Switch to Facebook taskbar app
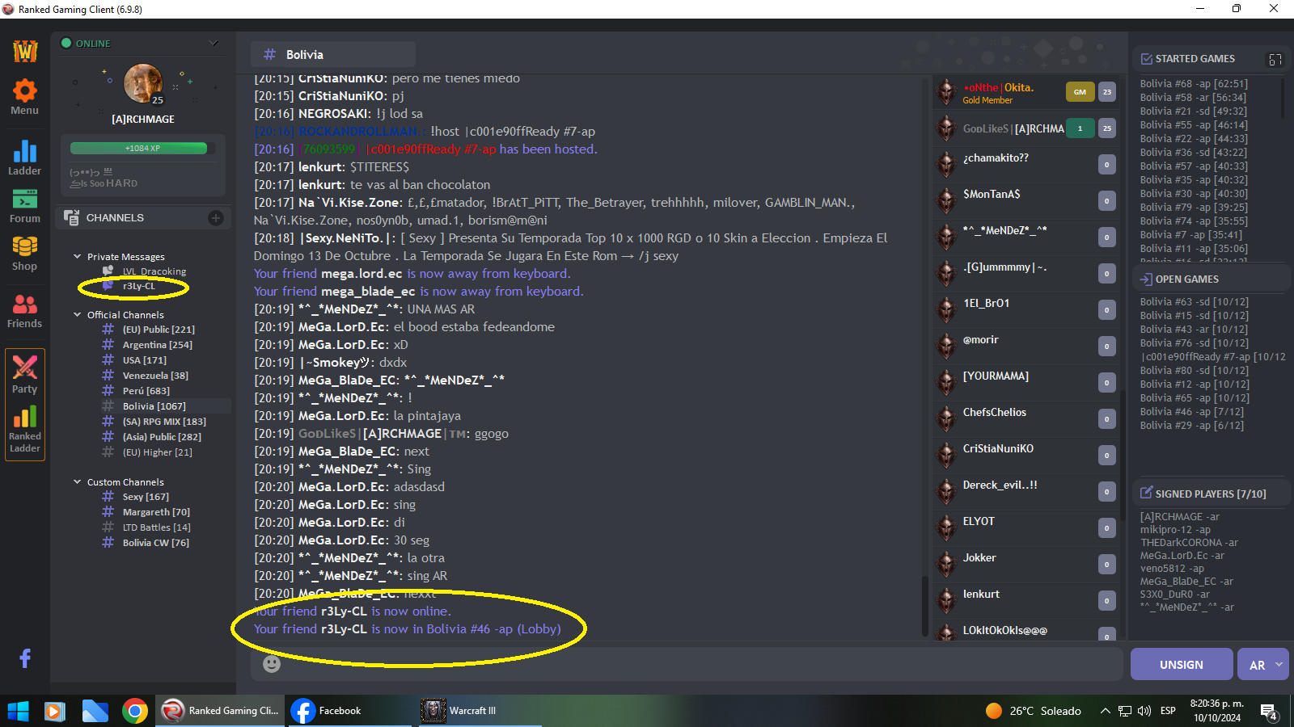 coord(348,711)
